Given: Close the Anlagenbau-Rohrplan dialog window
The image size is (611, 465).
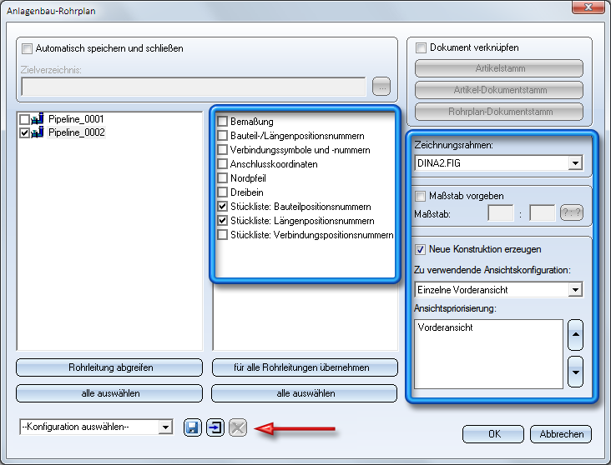Looking at the screenshot, I should [588, 7].
